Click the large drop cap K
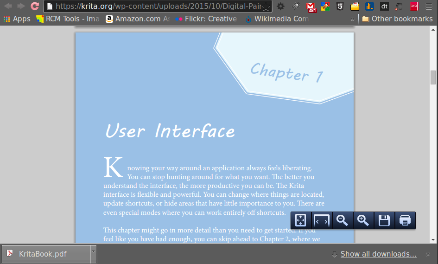The image size is (438, 264). 113,167
